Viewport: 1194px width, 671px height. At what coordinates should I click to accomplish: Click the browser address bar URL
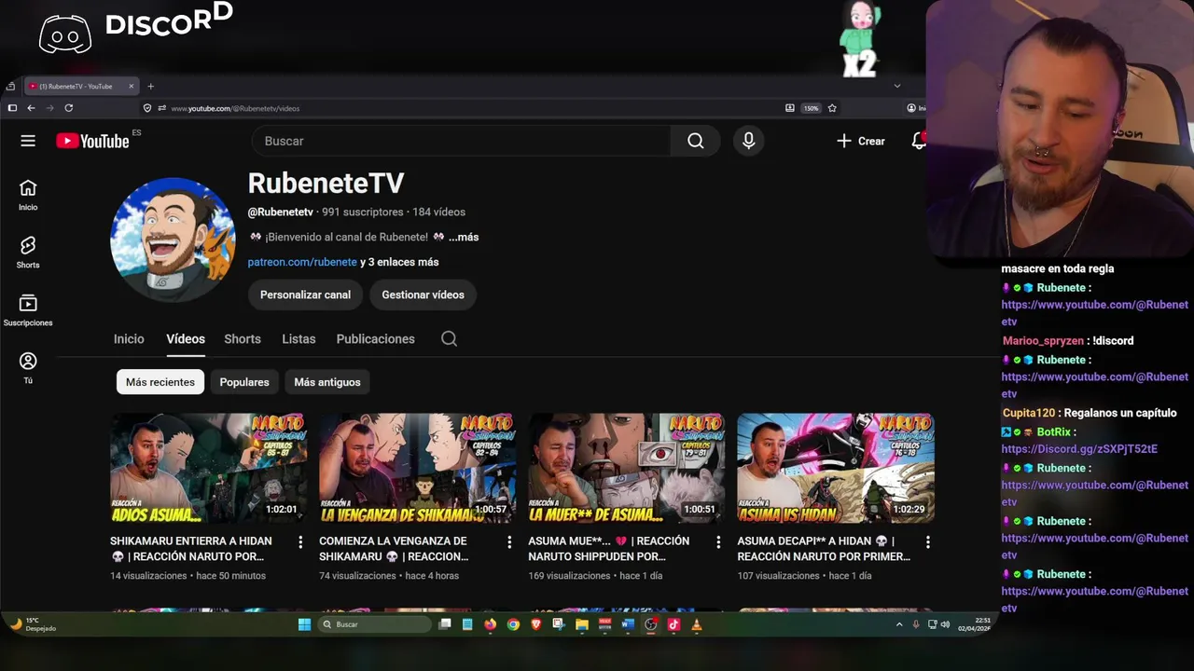pyautogui.click(x=235, y=108)
